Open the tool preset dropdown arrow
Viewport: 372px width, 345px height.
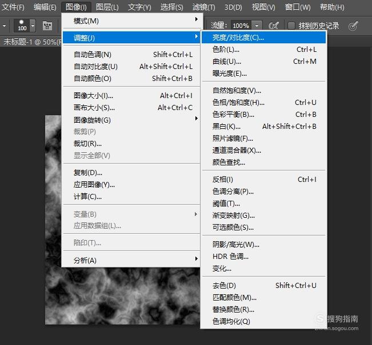pyautogui.click(x=4, y=25)
